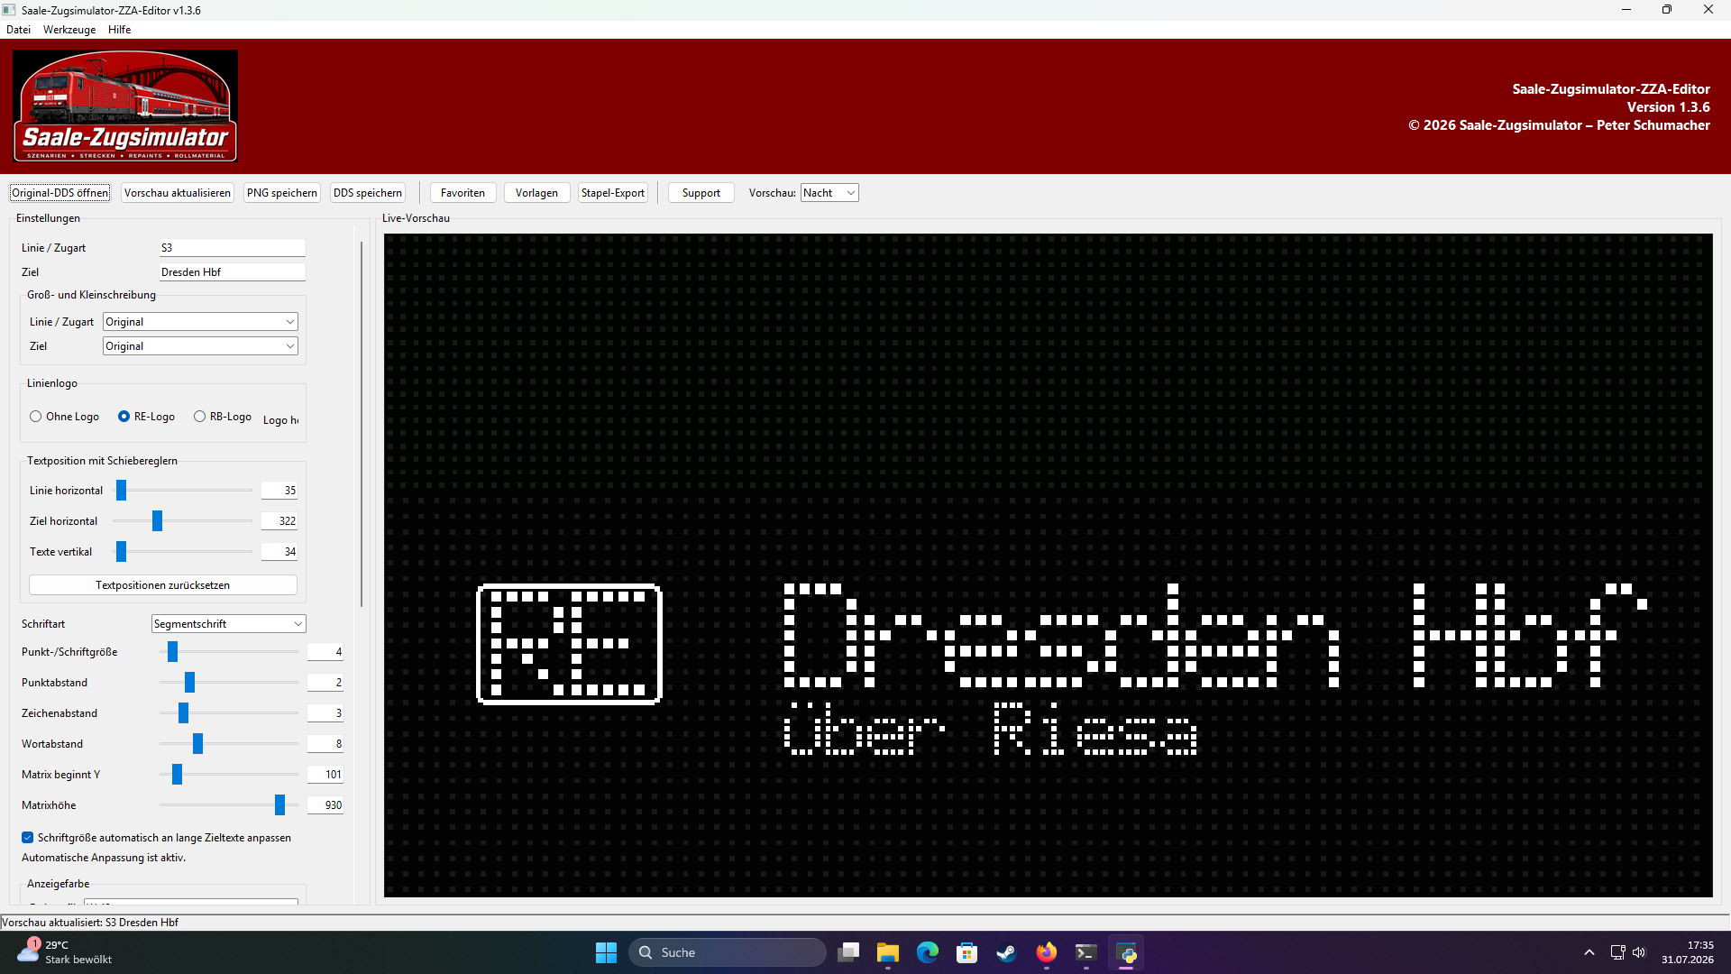Open Windows Start menu
Viewport: 1731px width, 974px height.
(606, 952)
